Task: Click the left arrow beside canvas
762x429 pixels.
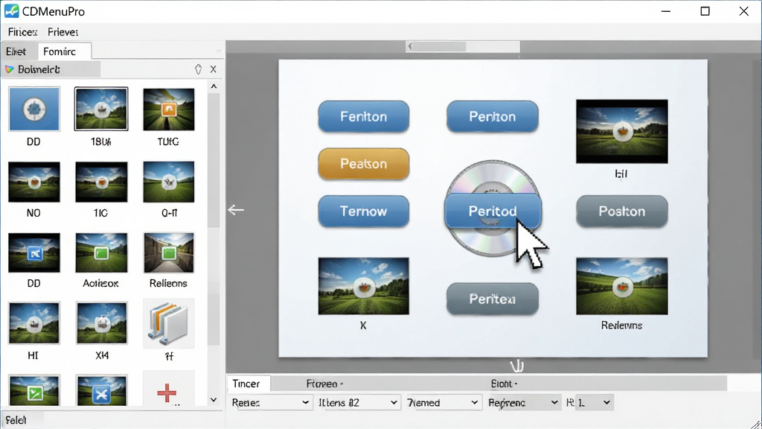Action: coord(236,210)
